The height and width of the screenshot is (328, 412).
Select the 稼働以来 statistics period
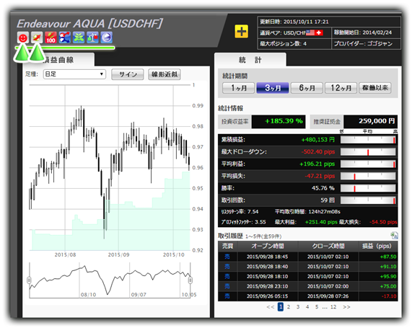(x=375, y=88)
